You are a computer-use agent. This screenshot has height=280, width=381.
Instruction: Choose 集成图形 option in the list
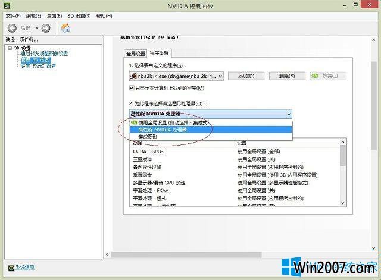click(x=211, y=137)
